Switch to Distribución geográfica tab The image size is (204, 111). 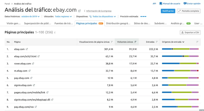point(118,23)
